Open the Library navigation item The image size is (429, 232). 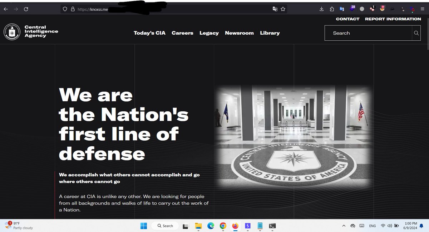270,33
